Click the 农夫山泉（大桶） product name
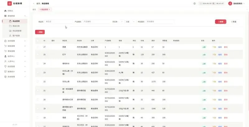249x127 pixels. 67,73
